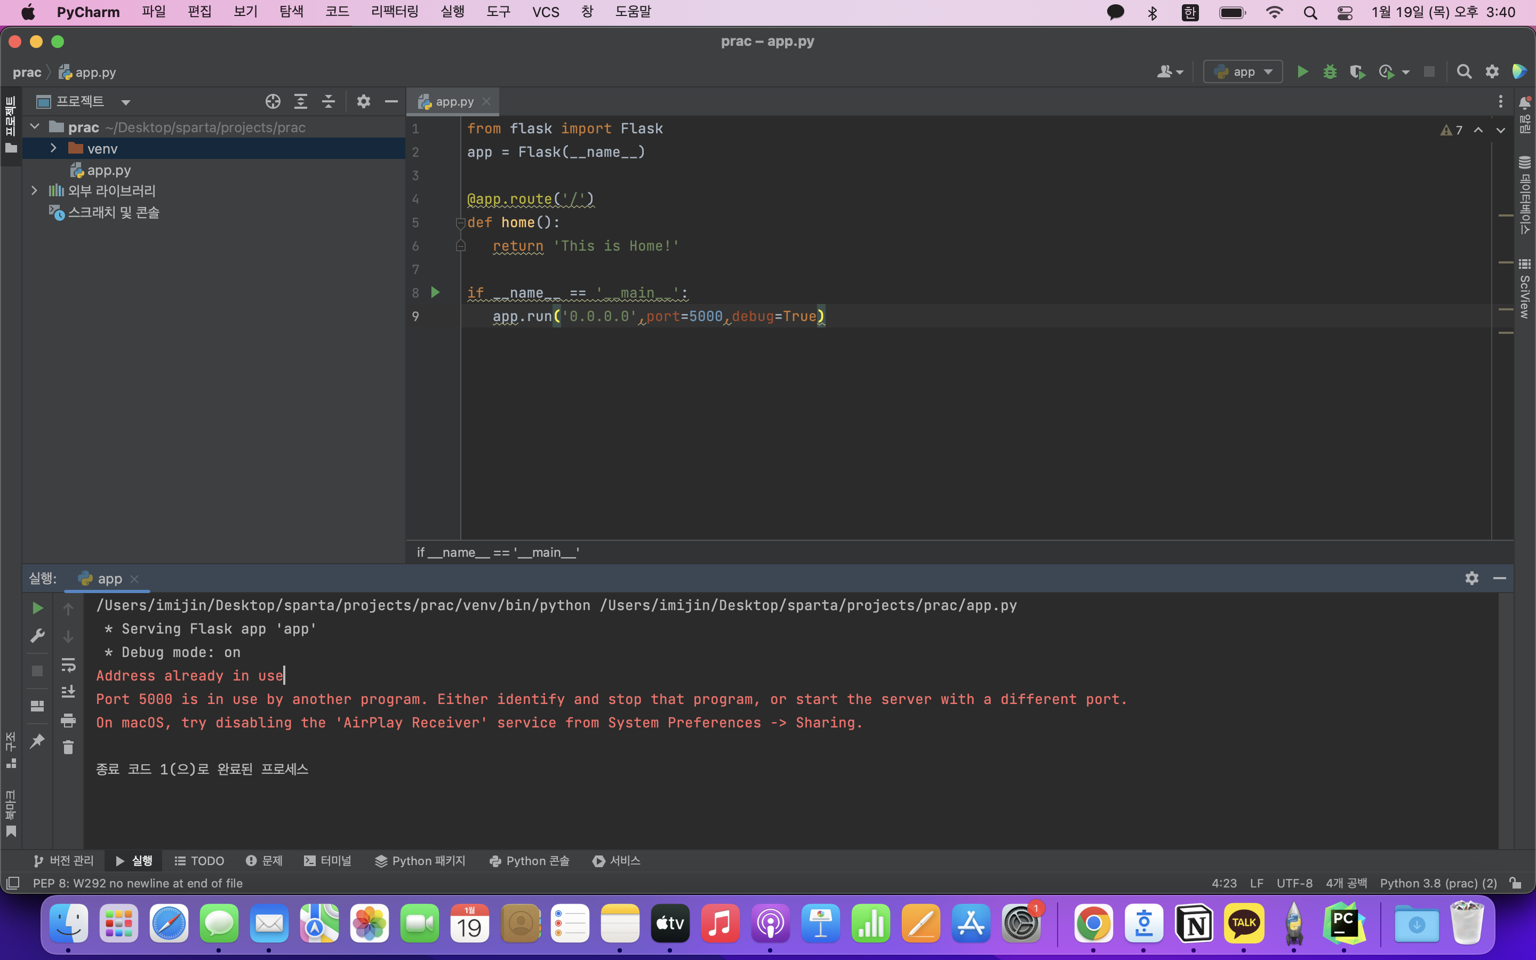Open the profiler run options dropdown
This screenshot has height=960, width=1536.
click(x=1406, y=73)
